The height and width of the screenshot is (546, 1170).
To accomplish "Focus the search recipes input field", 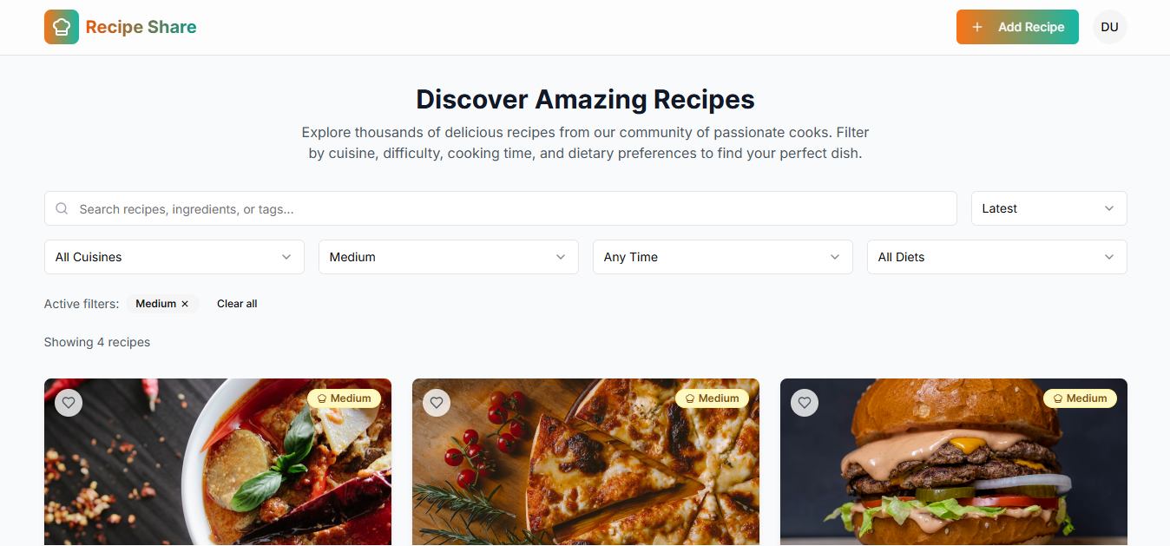I will (x=501, y=208).
